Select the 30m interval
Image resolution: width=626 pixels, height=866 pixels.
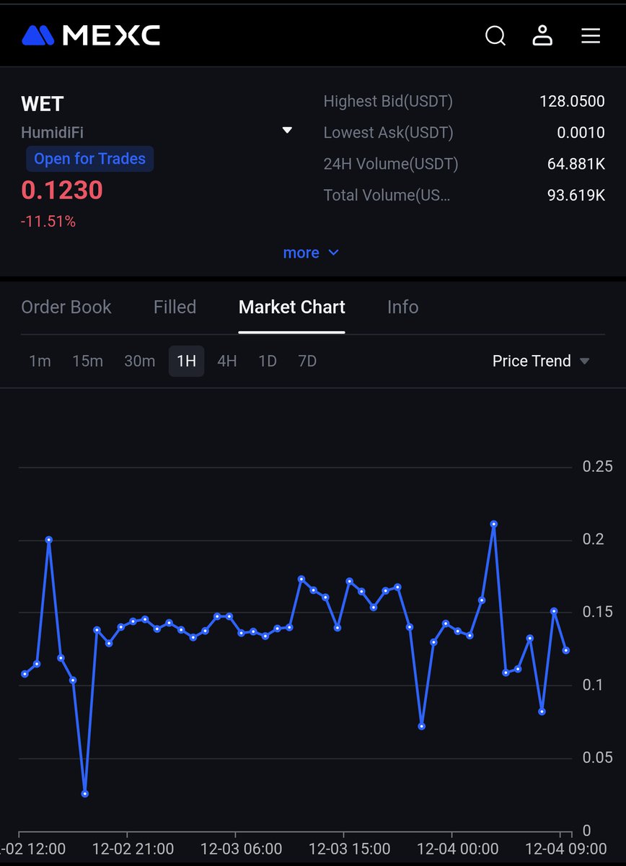(x=139, y=361)
